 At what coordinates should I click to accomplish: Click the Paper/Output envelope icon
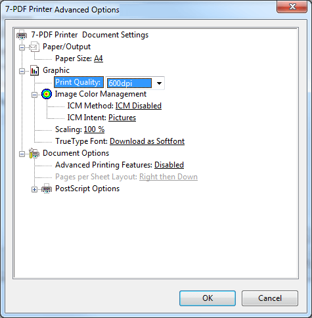pos(34,47)
